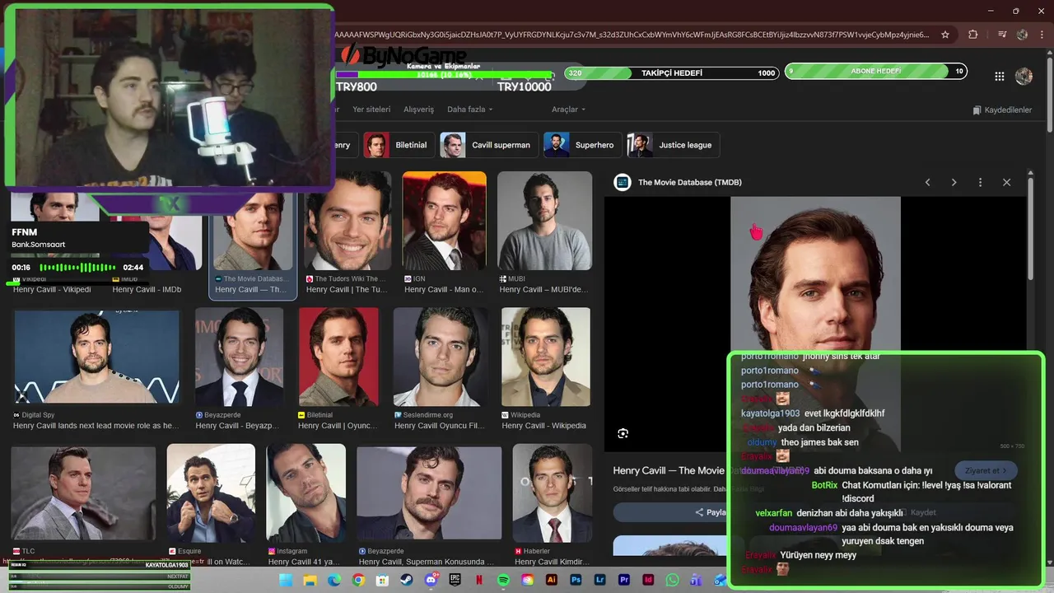Screen dimensions: 1054x593
Task: Open the Chrome extensions puzzle icon
Action: tap(972, 35)
